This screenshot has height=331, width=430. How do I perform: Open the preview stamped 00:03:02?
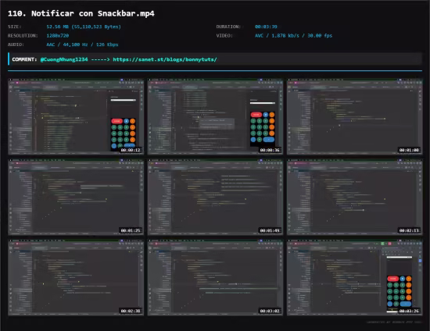(x=215, y=277)
